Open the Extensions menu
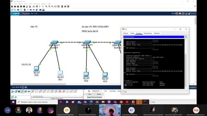This screenshot has height=116, width=207. tap(37, 4)
